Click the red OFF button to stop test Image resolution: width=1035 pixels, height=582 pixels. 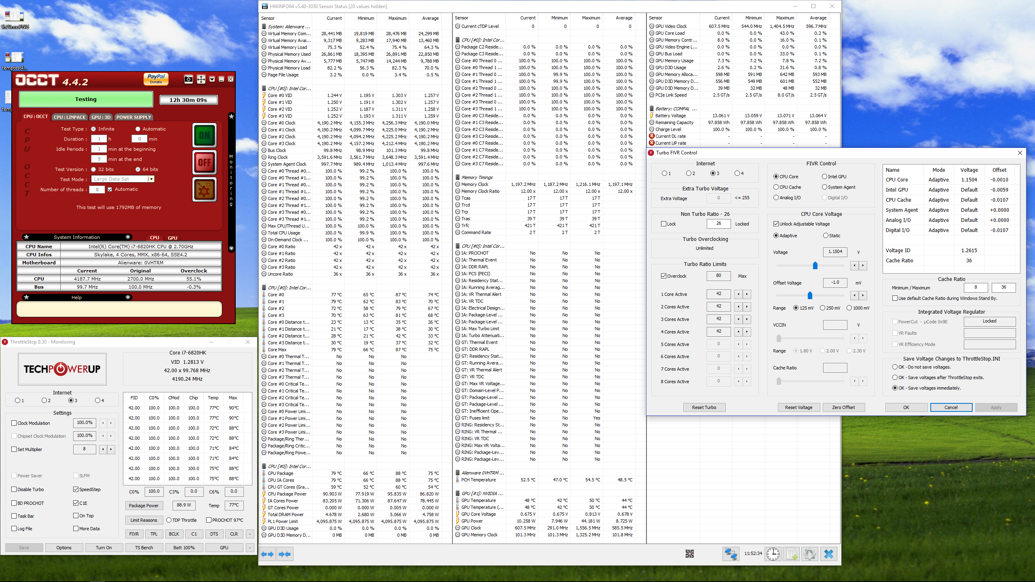click(205, 162)
